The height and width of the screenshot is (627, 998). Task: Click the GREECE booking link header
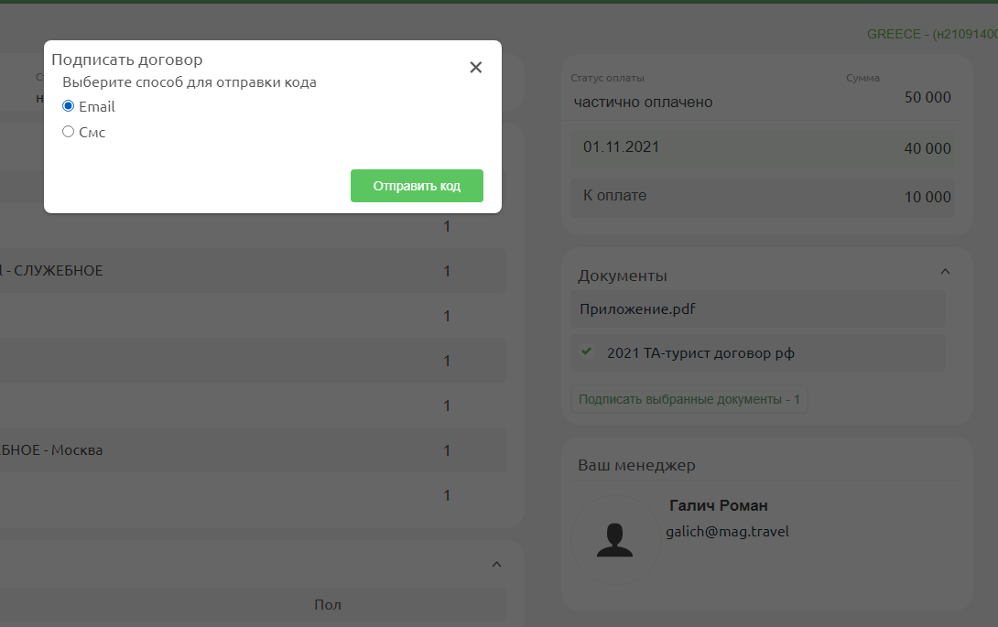click(932, 35)
